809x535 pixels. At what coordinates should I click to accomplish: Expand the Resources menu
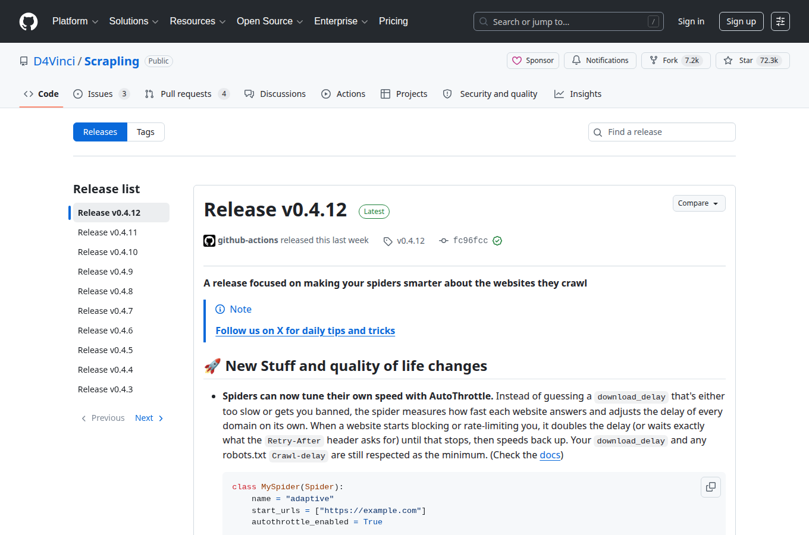197,21
